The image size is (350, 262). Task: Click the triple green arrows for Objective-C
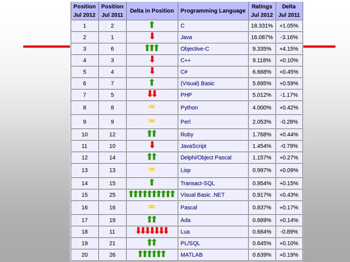point(152,48)
